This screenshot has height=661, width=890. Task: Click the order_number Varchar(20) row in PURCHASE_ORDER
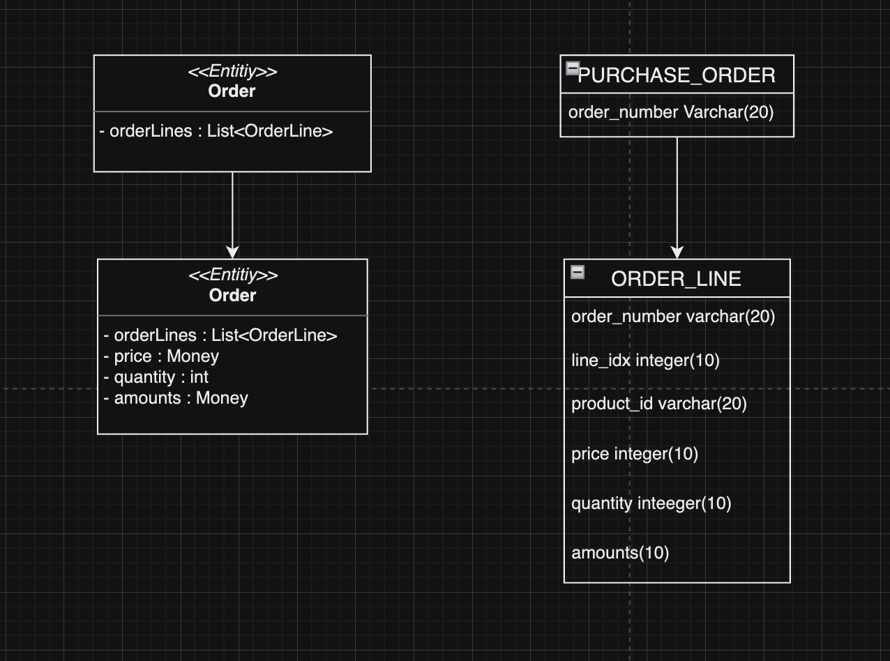point(677,112)
